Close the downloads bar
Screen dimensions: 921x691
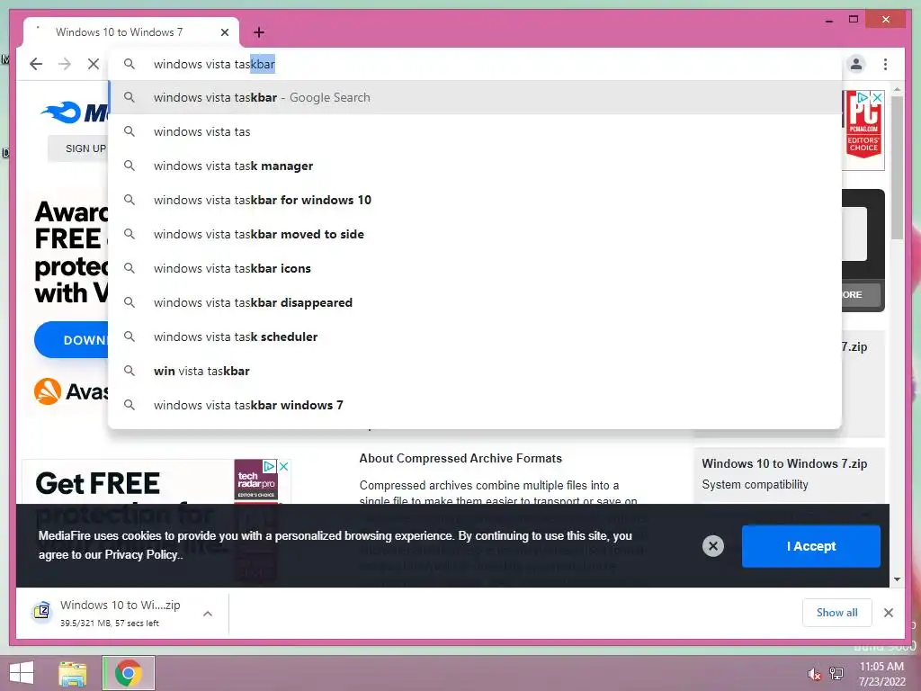tap(888, 613)
